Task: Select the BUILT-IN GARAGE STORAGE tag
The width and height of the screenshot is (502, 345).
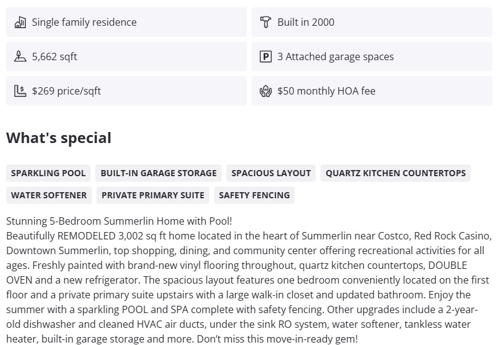Action: click(159, 173)
